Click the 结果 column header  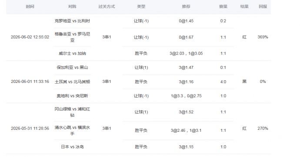pos(244,7)
